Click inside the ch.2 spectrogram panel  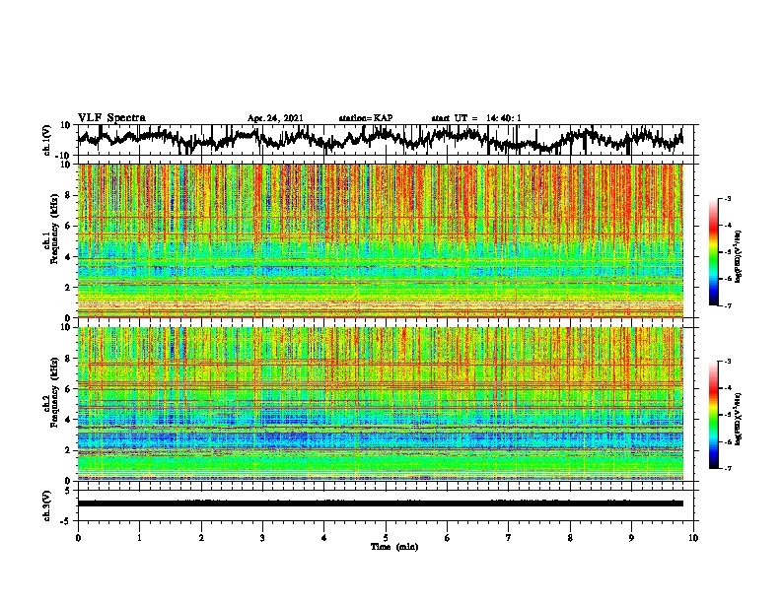[x=381, y=404]
